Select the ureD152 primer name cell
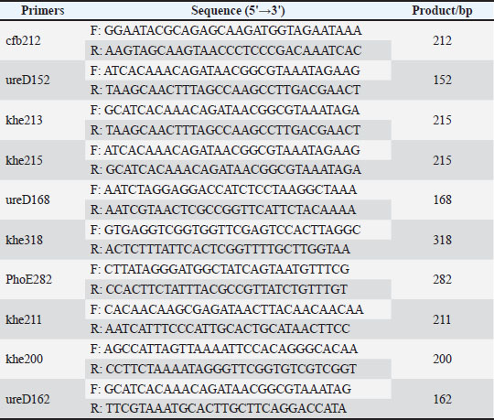494x420 pixels. [27, 80]
